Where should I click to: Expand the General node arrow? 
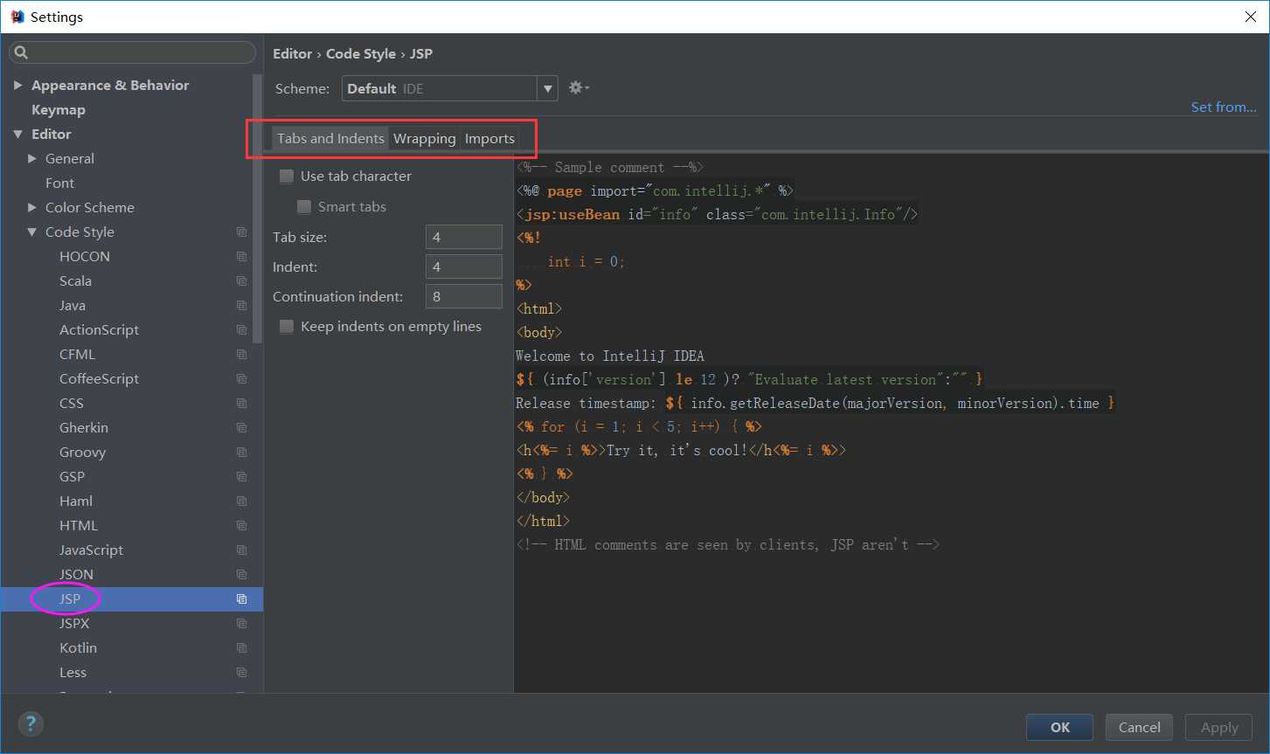click(32, 159)
